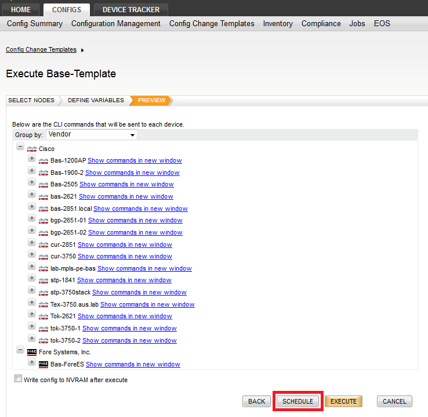Click Cisco icon beside bas-2851.local
428x417 pixels.
[43, 208]
